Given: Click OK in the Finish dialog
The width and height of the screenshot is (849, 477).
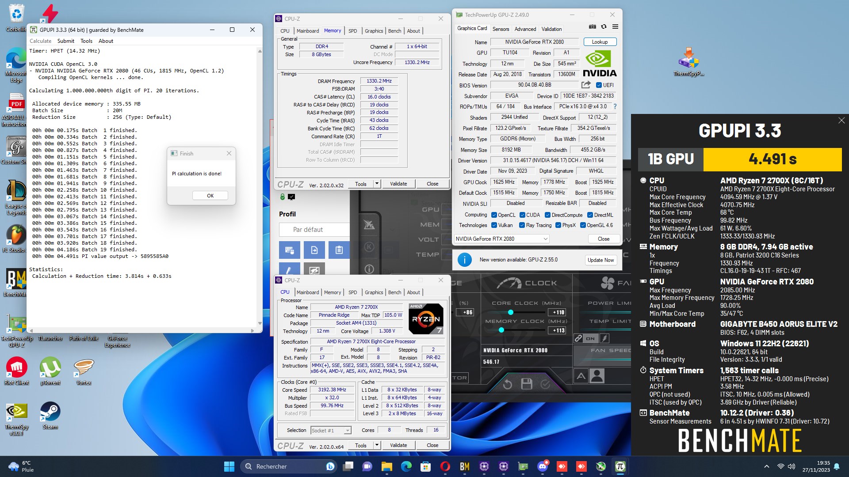Looking at the screenshot, I should (x=210, y=196).
